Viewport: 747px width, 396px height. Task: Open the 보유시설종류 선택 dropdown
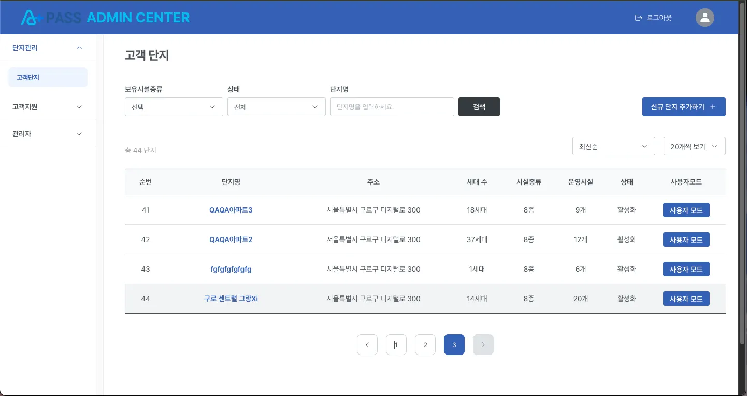pyautogui.click(x=174, y=107)
